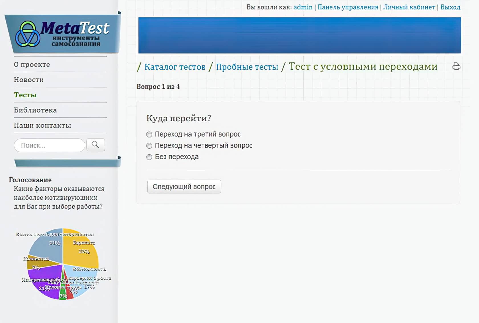
Task: Click the magnifier search button
Action: pyautogui.click(x=96, y=145)
